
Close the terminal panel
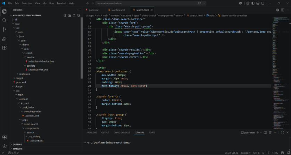click(288, 132)
